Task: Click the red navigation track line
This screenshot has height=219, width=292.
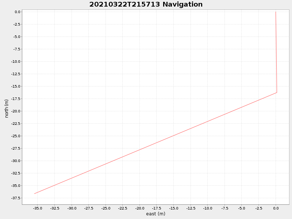Action: [155, 143]
